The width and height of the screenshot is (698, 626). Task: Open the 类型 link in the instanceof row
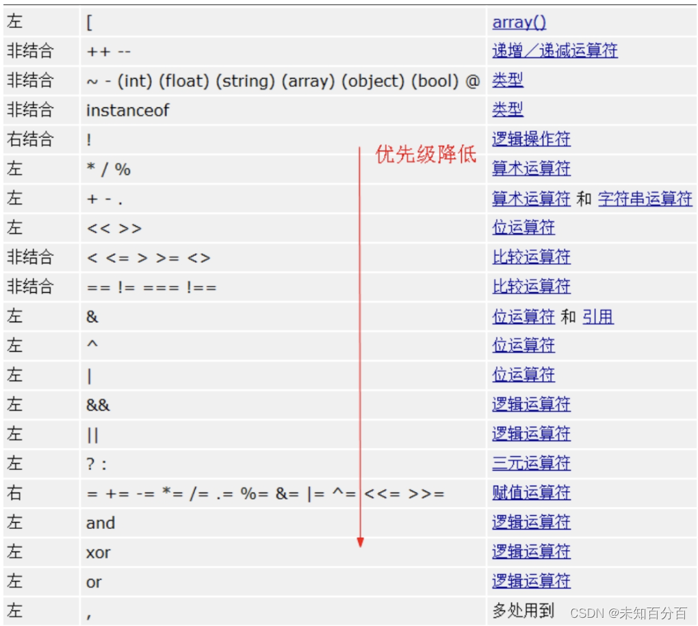coord(508,109)
